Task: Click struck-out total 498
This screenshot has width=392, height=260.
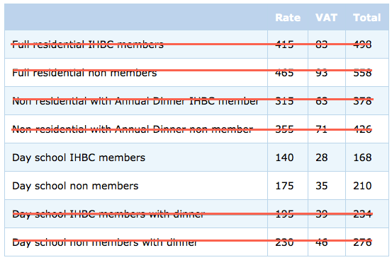Action: 362,45
